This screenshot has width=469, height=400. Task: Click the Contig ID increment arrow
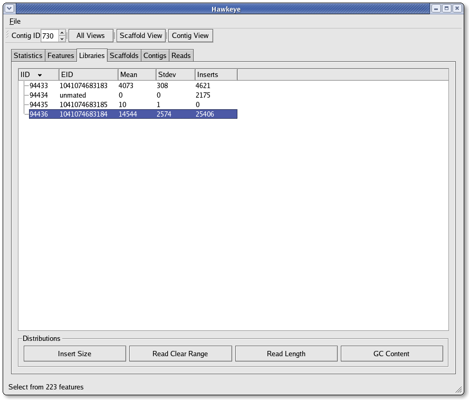[x=62, y=33]
